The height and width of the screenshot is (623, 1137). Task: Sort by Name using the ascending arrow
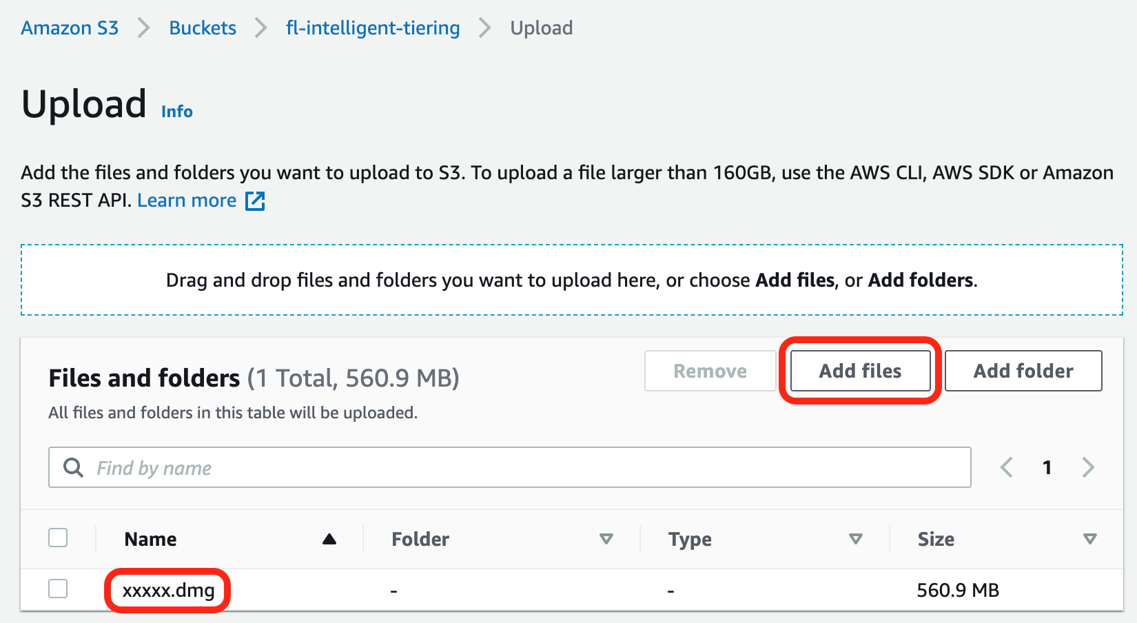329,539
